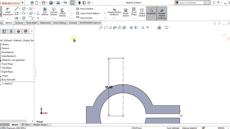Click the Home icon in title bar
Screen dimensions: 230x129
(x=32, y=3)
